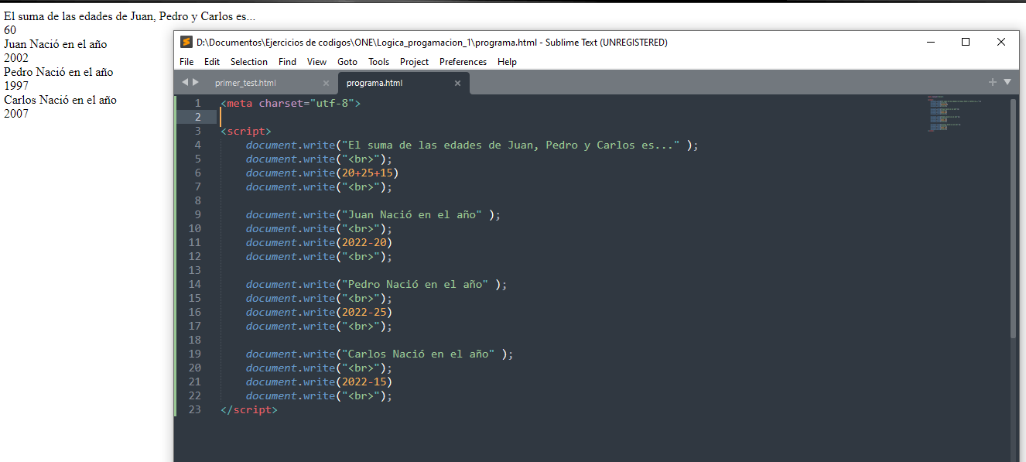Open the tab list dropdown arrow
Image resolution: width=1026 pixels, height=462 pixels.
tap(1007, 82)
